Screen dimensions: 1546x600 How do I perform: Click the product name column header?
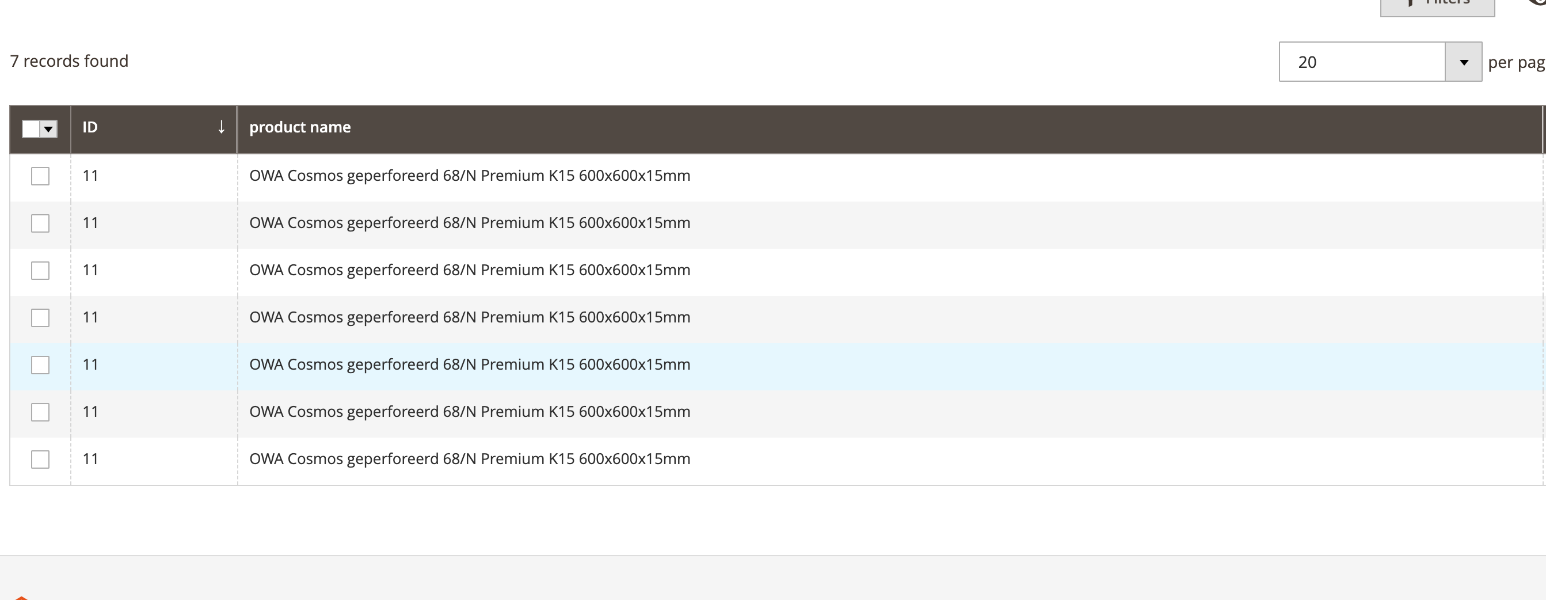[300, 127]
